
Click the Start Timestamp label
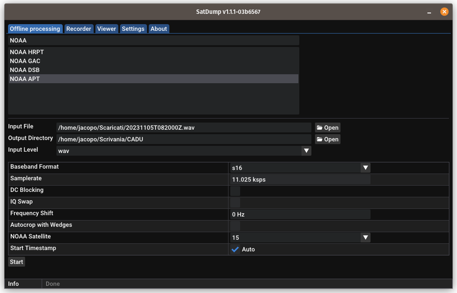pyautogui.click(x=33, y=248)
